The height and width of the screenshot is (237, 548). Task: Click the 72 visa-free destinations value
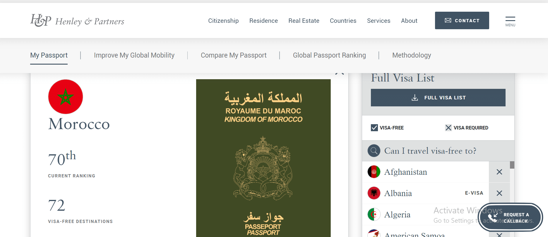[x=56, y=205]
